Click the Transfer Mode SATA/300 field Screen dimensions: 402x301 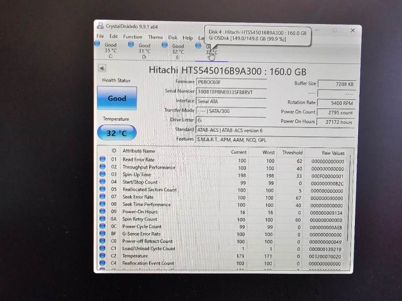[x=231, y=111]
